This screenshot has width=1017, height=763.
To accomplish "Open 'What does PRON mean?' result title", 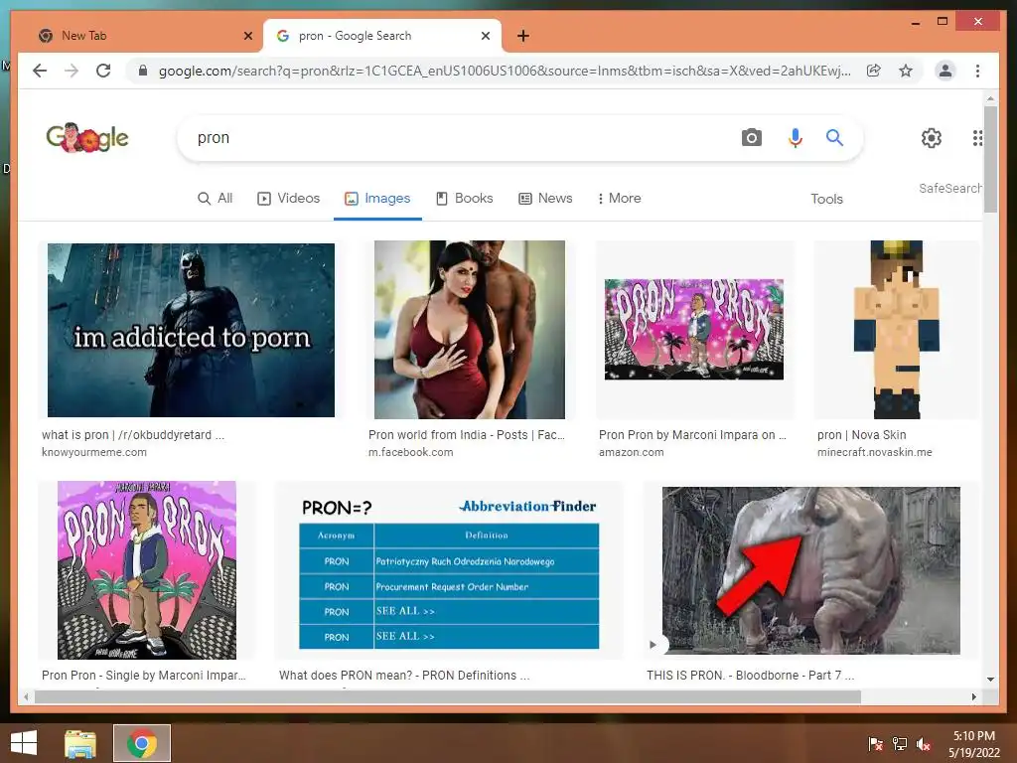I will [404, 676].
